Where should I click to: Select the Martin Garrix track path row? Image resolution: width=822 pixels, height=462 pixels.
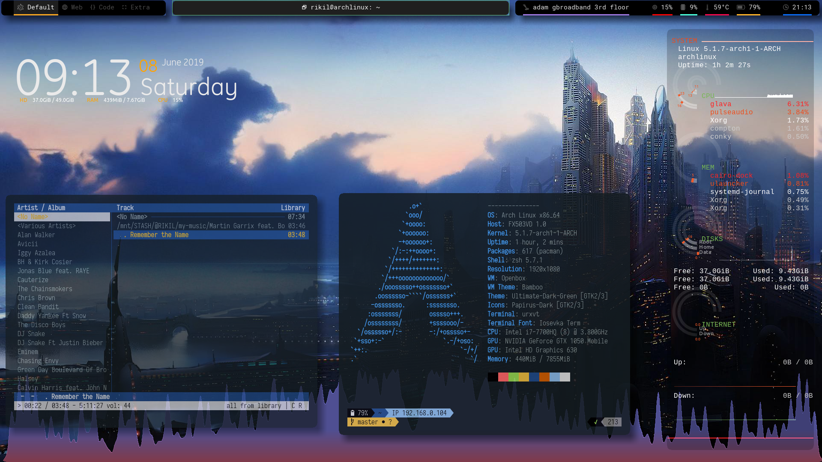pos(211,226)
